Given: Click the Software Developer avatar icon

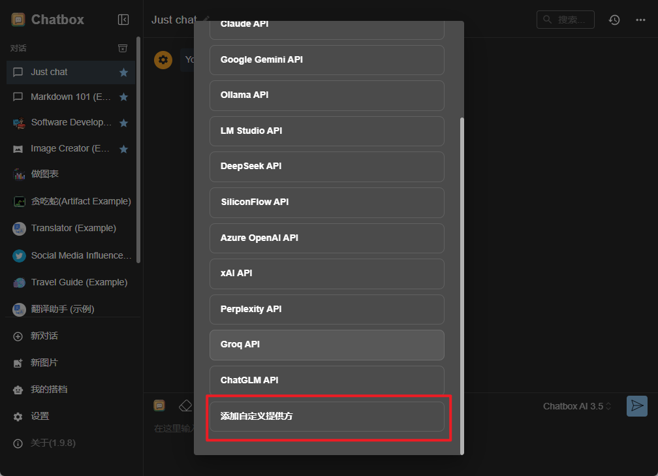Looking at the screenshot, I should click(x=19, y=123).
